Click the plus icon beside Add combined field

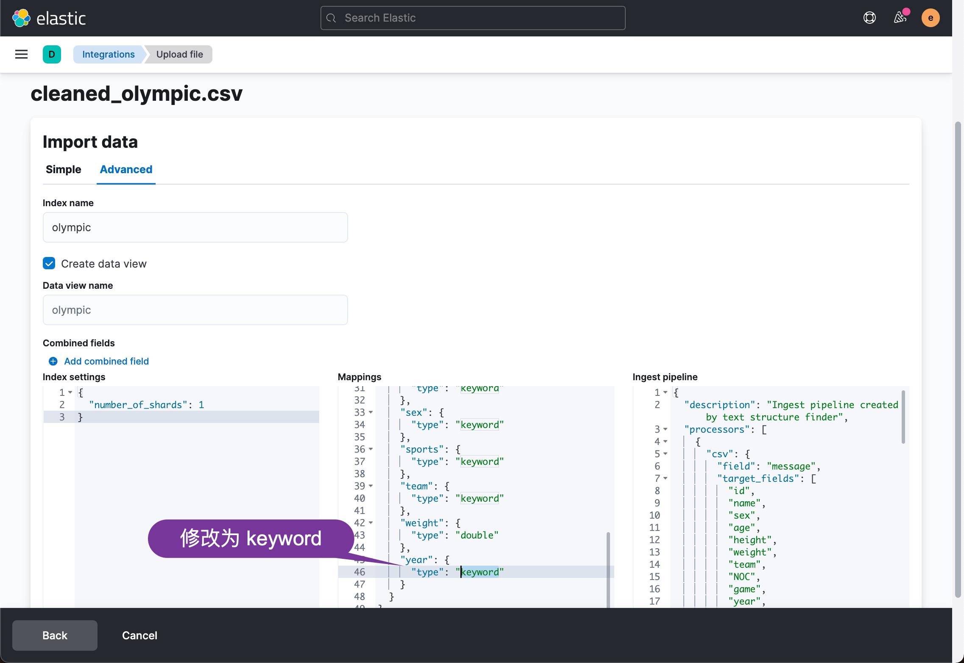click(x=53, y=361)
